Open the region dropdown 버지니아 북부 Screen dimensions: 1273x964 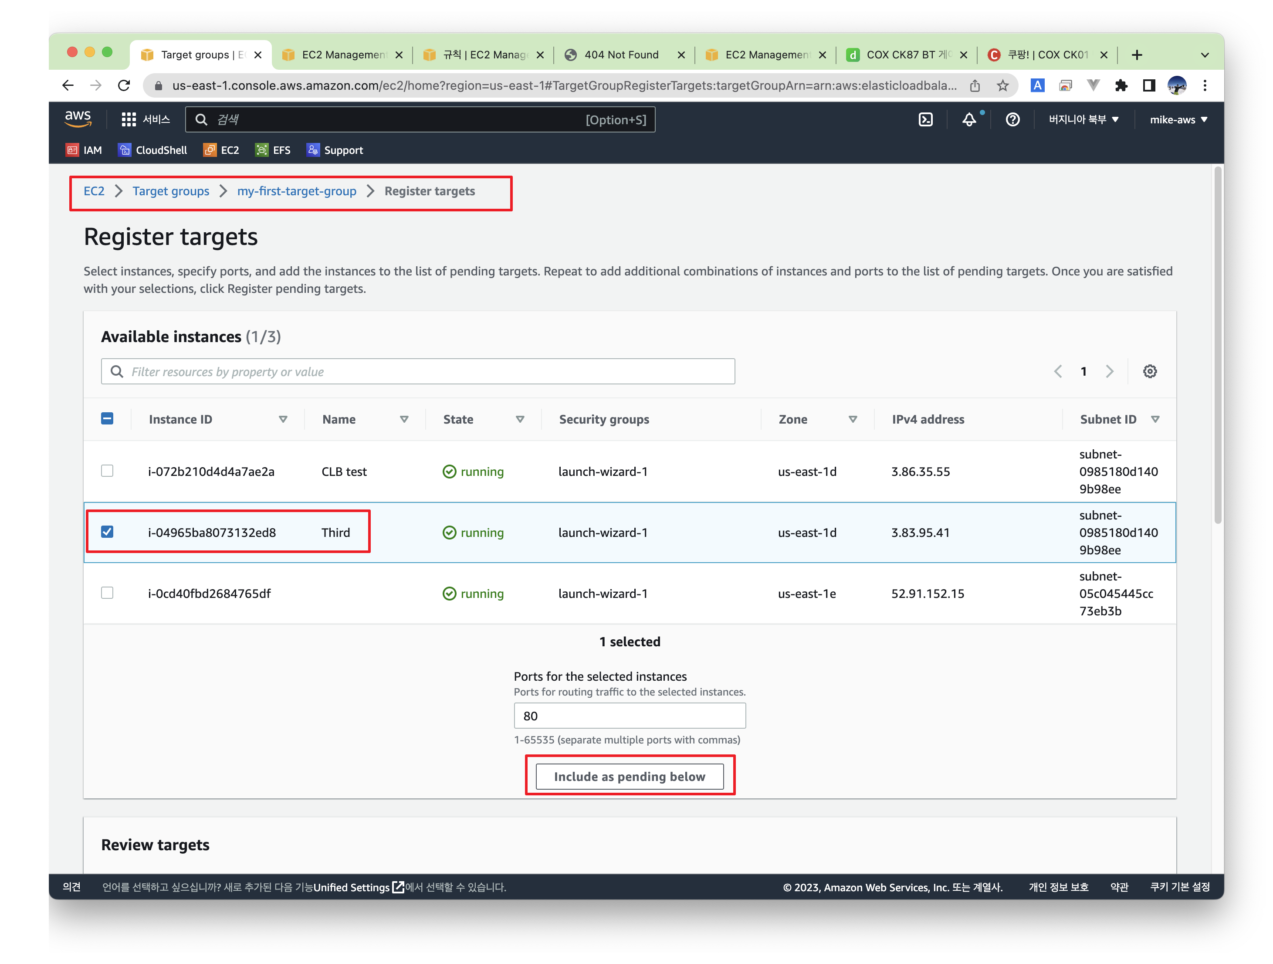click(x=1083, y=119)
